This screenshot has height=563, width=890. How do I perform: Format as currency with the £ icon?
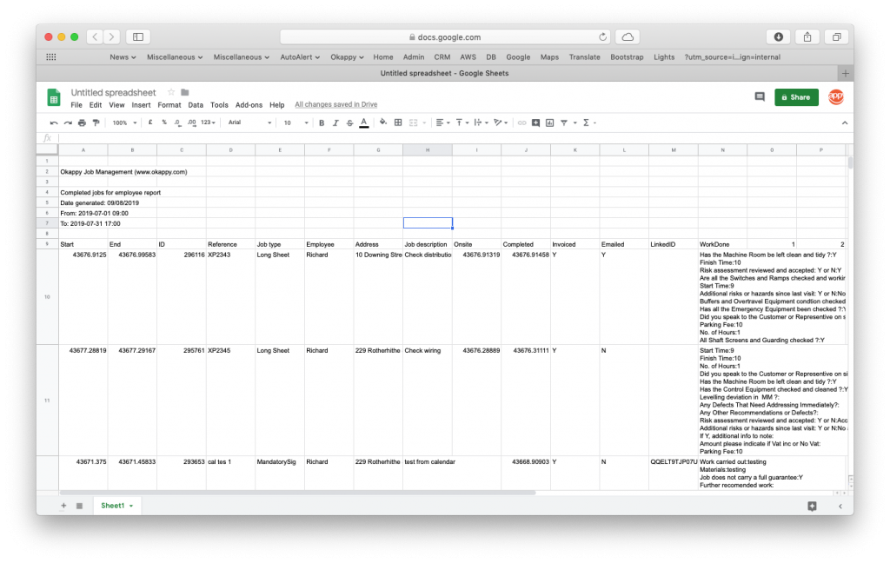150,123
